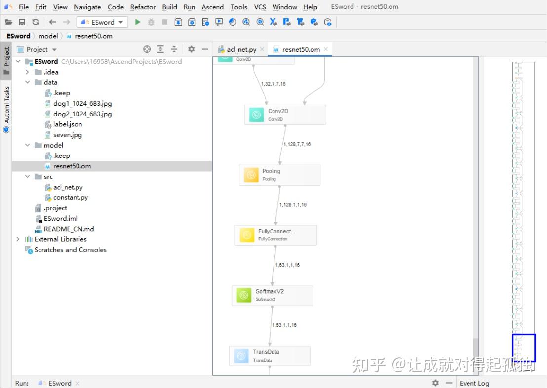Click the graph minimap viewport rectangle
This screenshot has height=388, width=547.
(x=525, y=348)
